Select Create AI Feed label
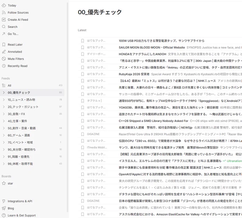Image resolution: width=242 pixels, height=218 pixels. 18,20
